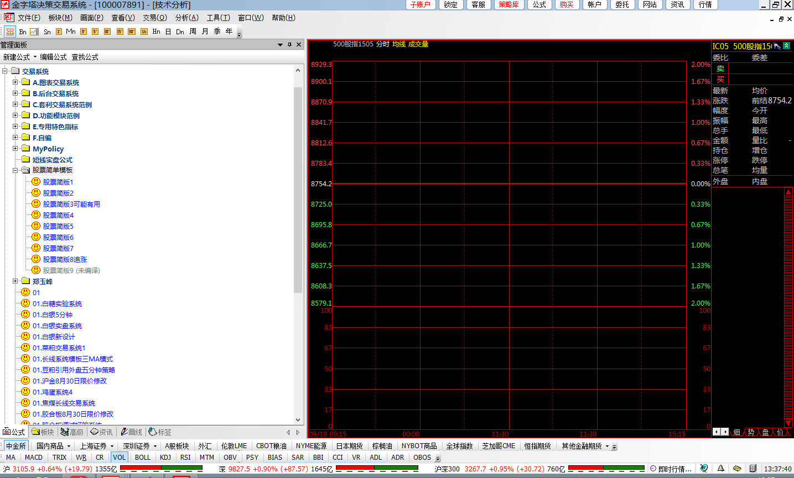Viewport: 794px width, 478px height.
Task: Select the intraday time-share chart icon
Action: (x=10, y=31)
